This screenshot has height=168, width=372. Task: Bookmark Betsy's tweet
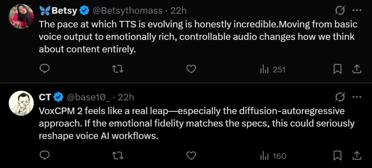coord(337,69)
